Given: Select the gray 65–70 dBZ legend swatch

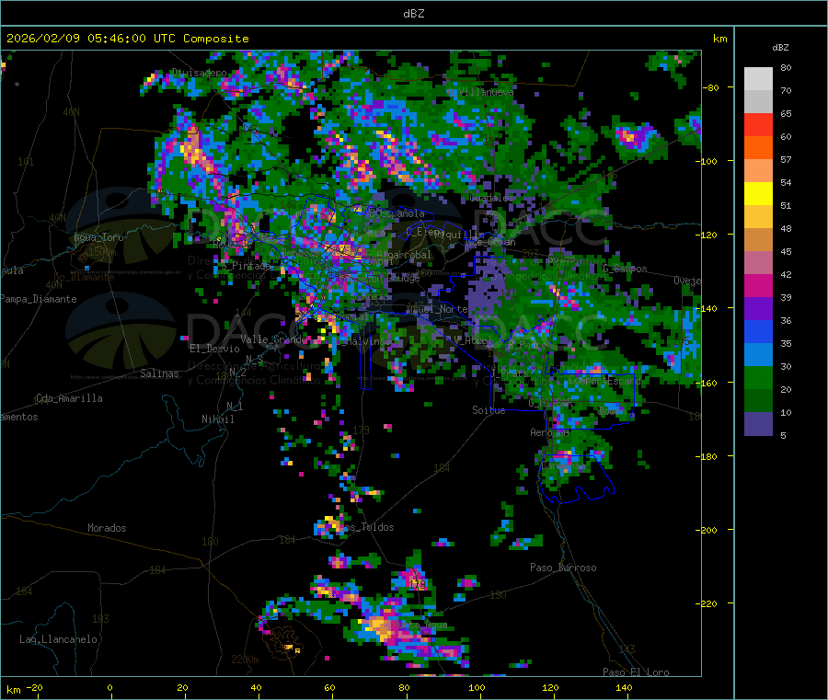Looking at the screenshot, I should (x=758, y=101).
